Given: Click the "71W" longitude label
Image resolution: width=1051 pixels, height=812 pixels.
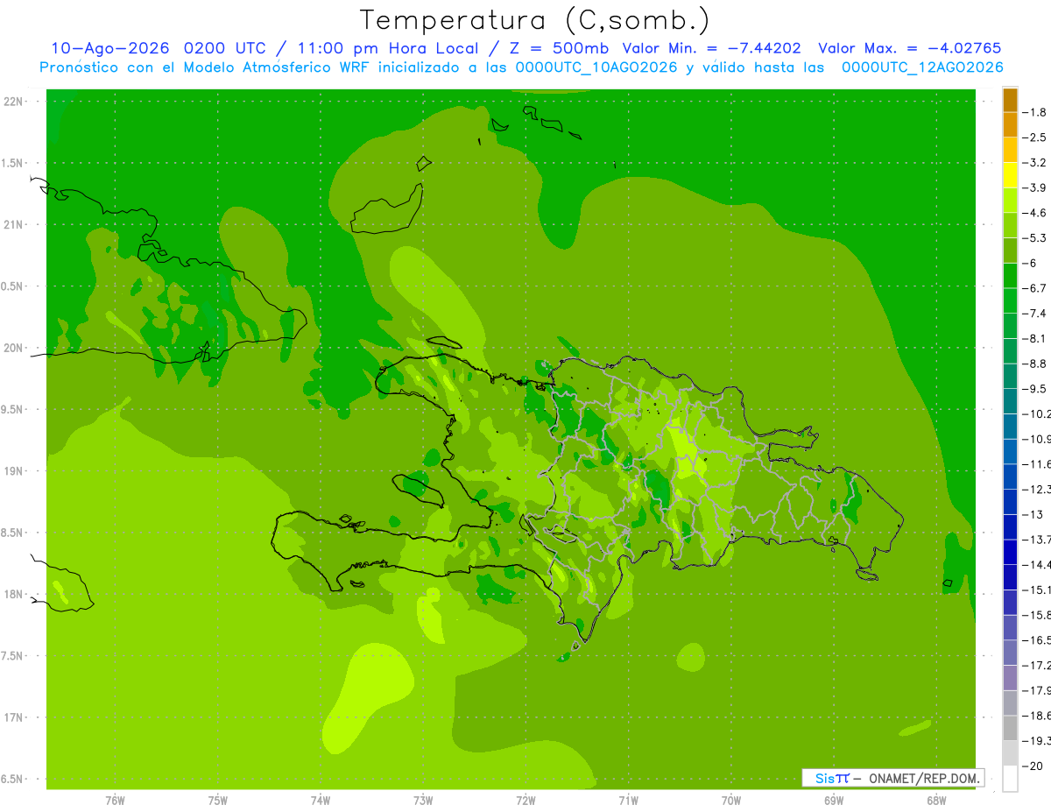Looking at the screenshot, I should [628, 801].
